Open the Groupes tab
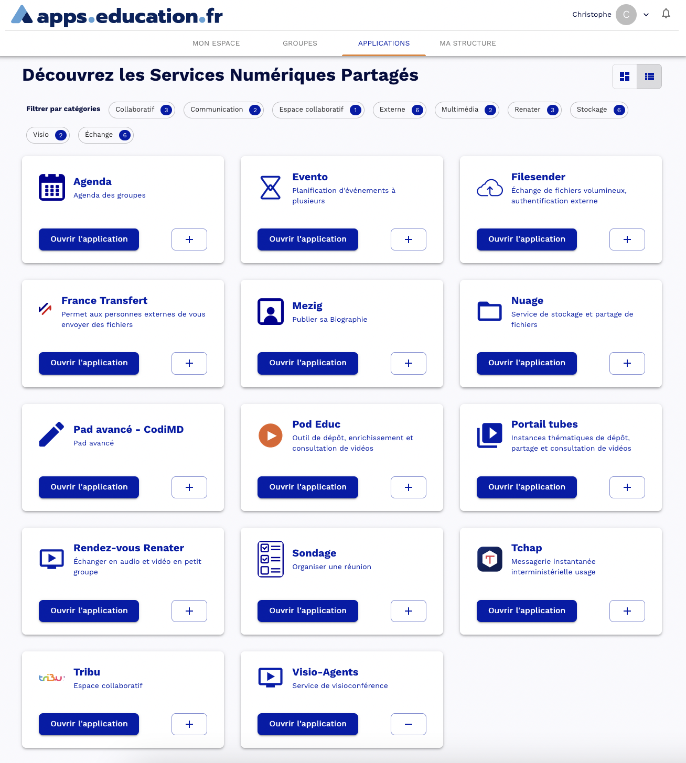The width and height of the screenshot is (686, 763). point(300,43)
